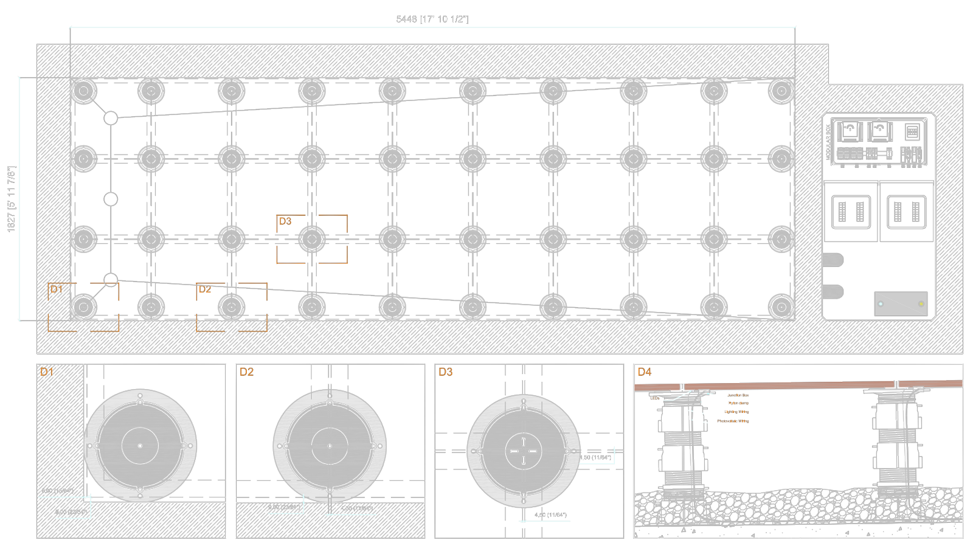Click the cyan indicator light on gray box
Screen dimensions: 973x557
(881, 303)
